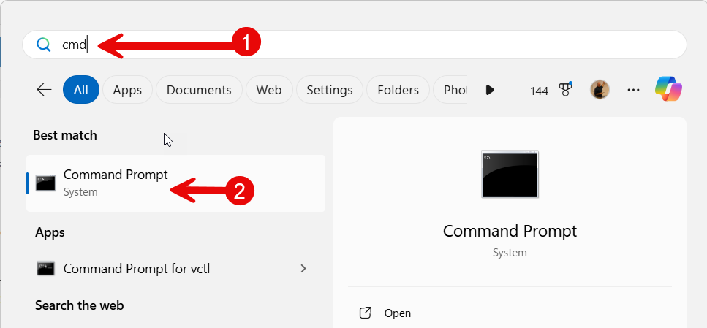Click Open in the preview pane
Image resolution: width=707 pixels, height=328 pixels.
tap(397, 313)
